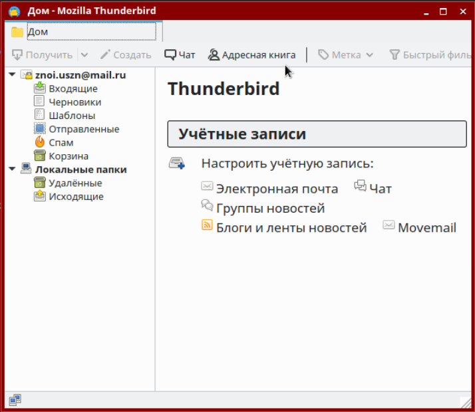Screen dimensions: 475x412
Task: Click the Быстрый фильтр funnel icon
Action: pyautogui.click(x=395, y=54)
